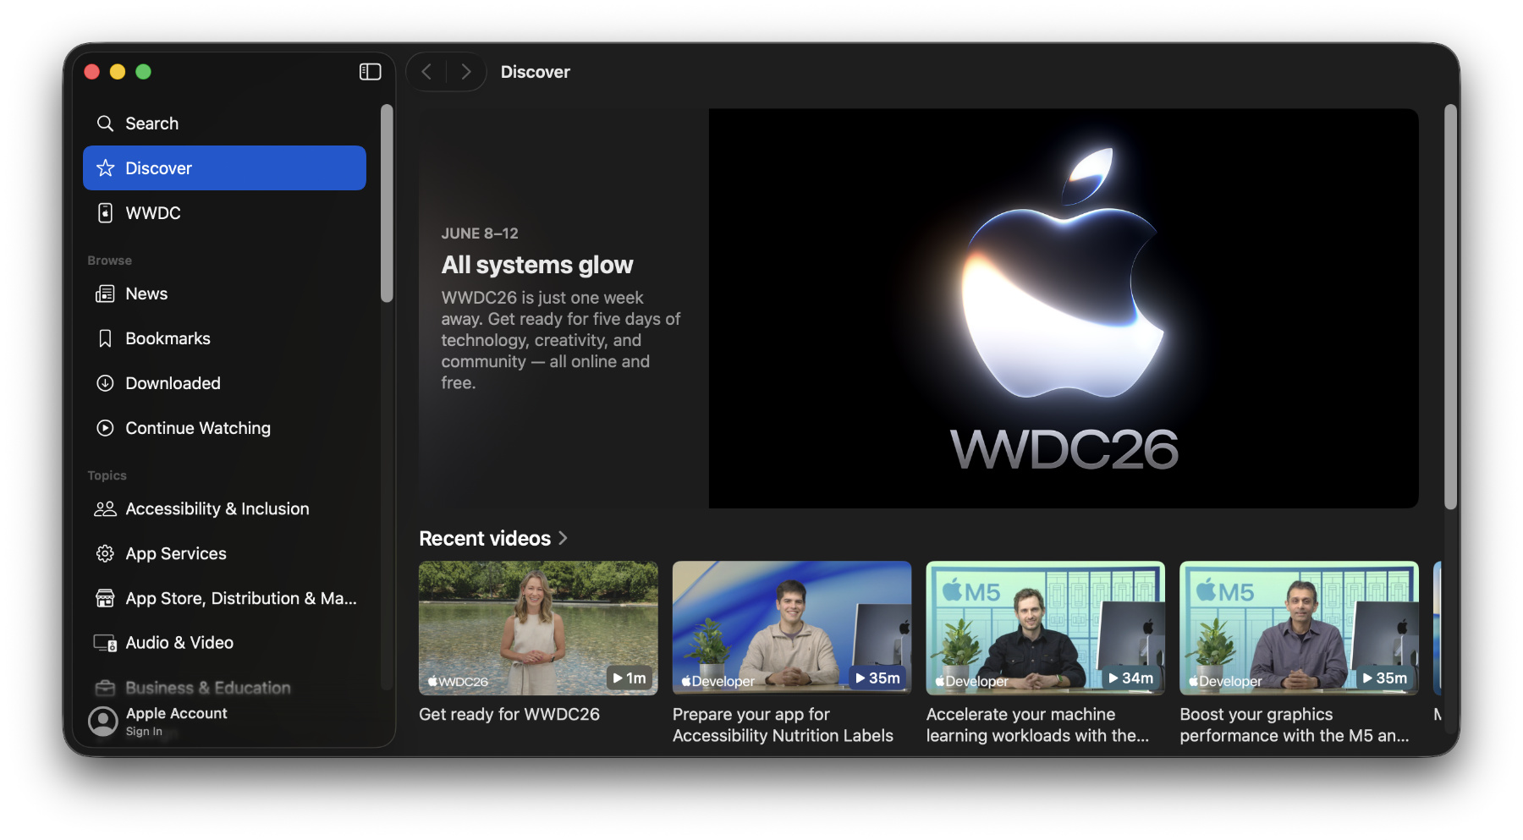Play the Accessibility Nutrition Labels video thumbnail
The width and height of the screenshot is (1523, 840).
point(792,628)
